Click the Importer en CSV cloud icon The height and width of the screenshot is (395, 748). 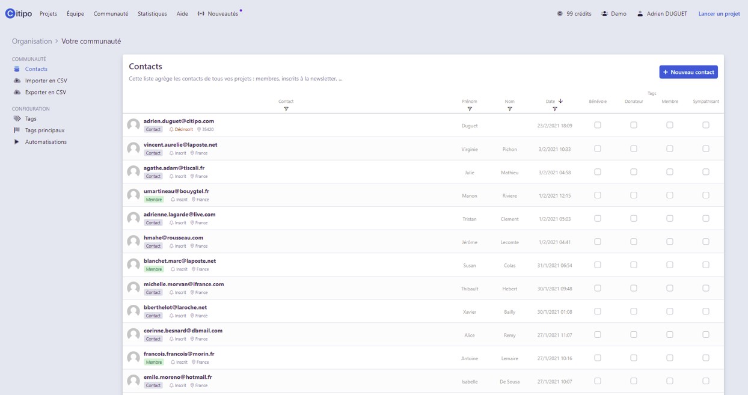17,81
